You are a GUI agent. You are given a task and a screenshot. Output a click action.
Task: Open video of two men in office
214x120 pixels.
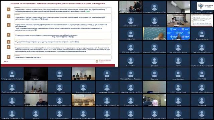click(x=131, y=7)
